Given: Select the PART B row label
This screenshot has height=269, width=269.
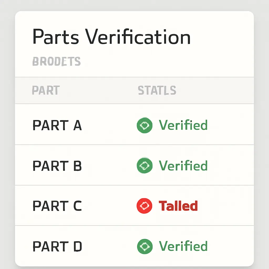Looking at the screenshot, I should (x=57, y=166).
